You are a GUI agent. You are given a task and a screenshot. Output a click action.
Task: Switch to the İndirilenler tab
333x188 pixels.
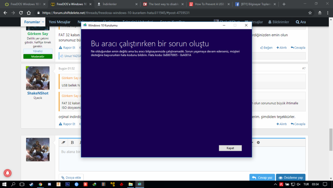pyautogui.click(x=117, y=4)
